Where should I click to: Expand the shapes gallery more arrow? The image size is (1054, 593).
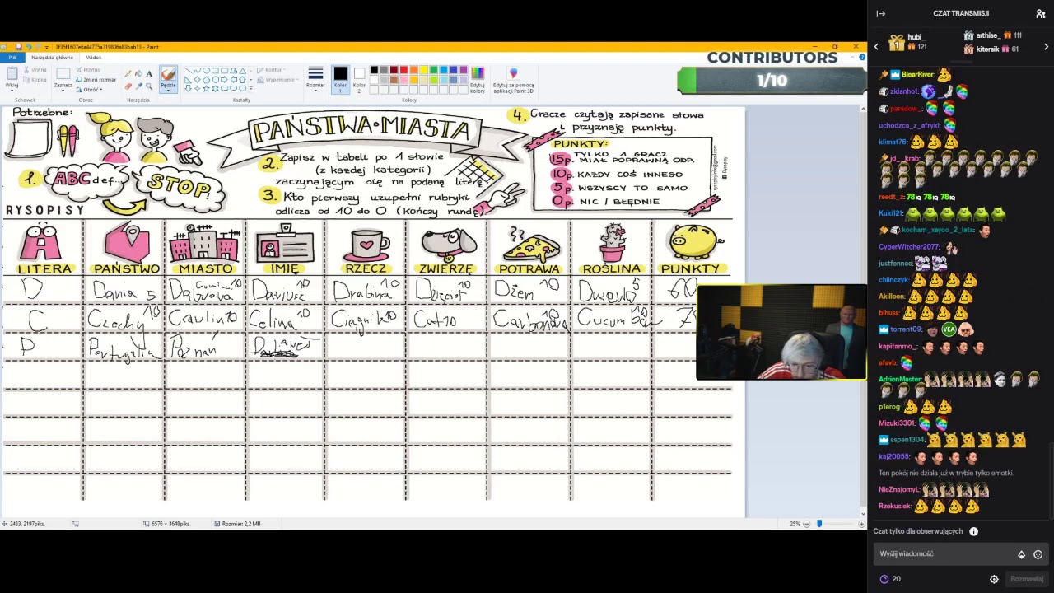click(x=250, y=89)
